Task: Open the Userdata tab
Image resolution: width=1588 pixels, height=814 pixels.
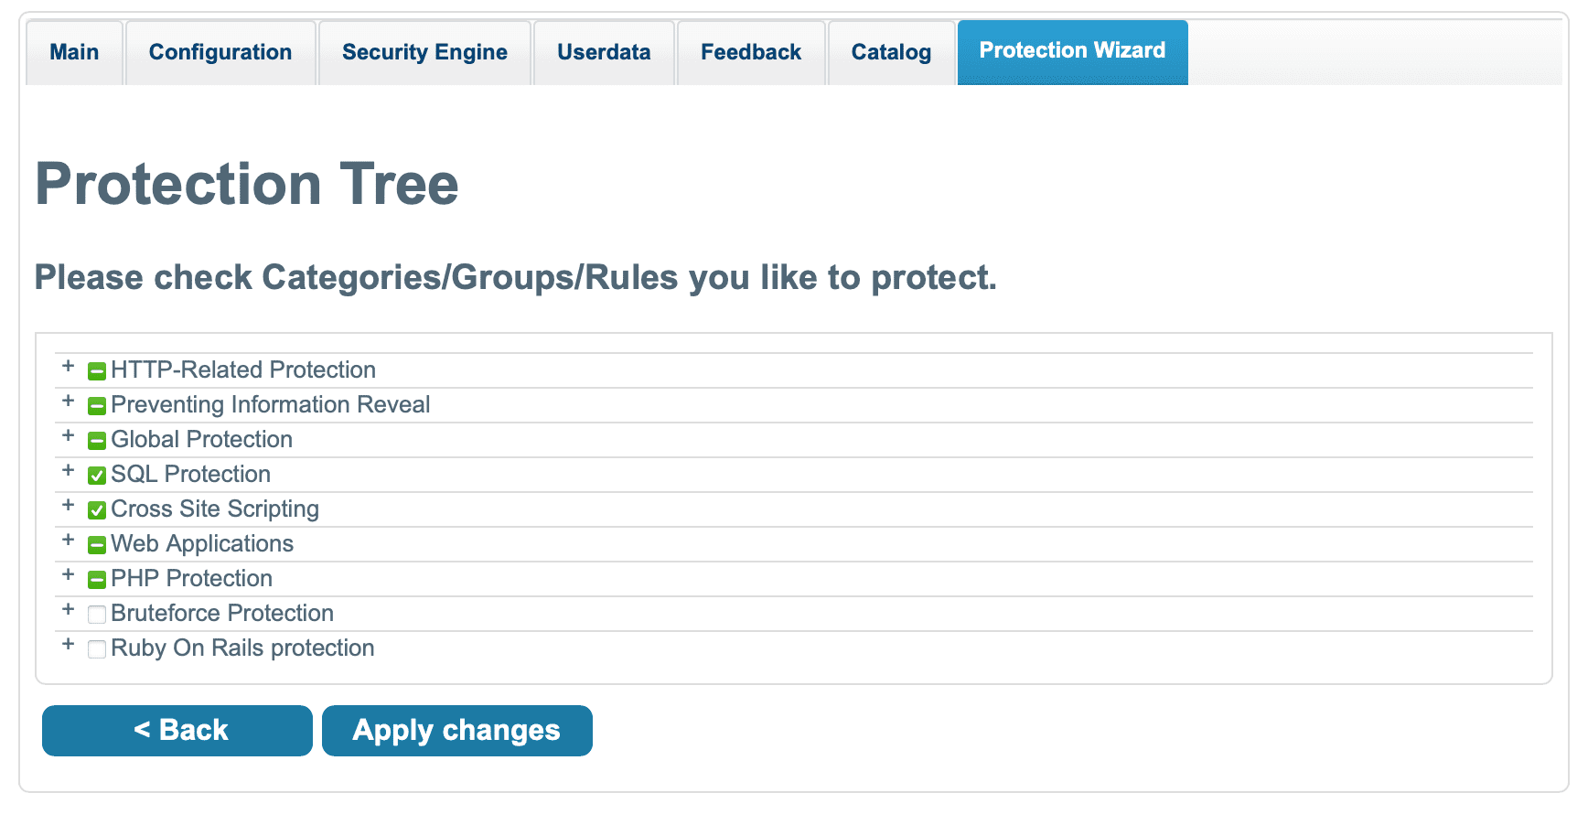Action: (604, 53)
